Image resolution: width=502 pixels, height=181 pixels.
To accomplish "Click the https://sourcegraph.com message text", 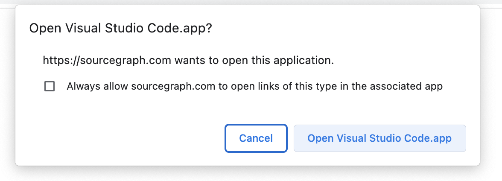I will [x=107, y=61].
